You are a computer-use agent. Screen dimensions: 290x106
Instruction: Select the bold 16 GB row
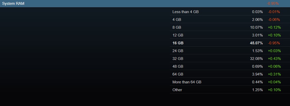(x=178, y=43)
